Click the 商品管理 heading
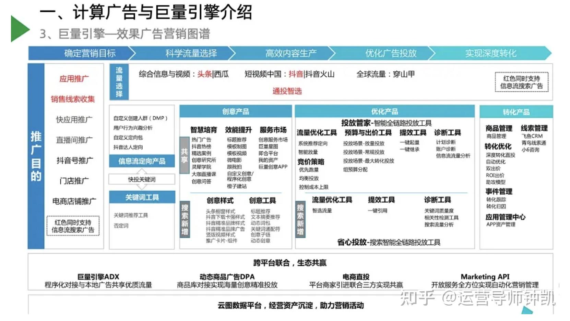 coord(499,128)
